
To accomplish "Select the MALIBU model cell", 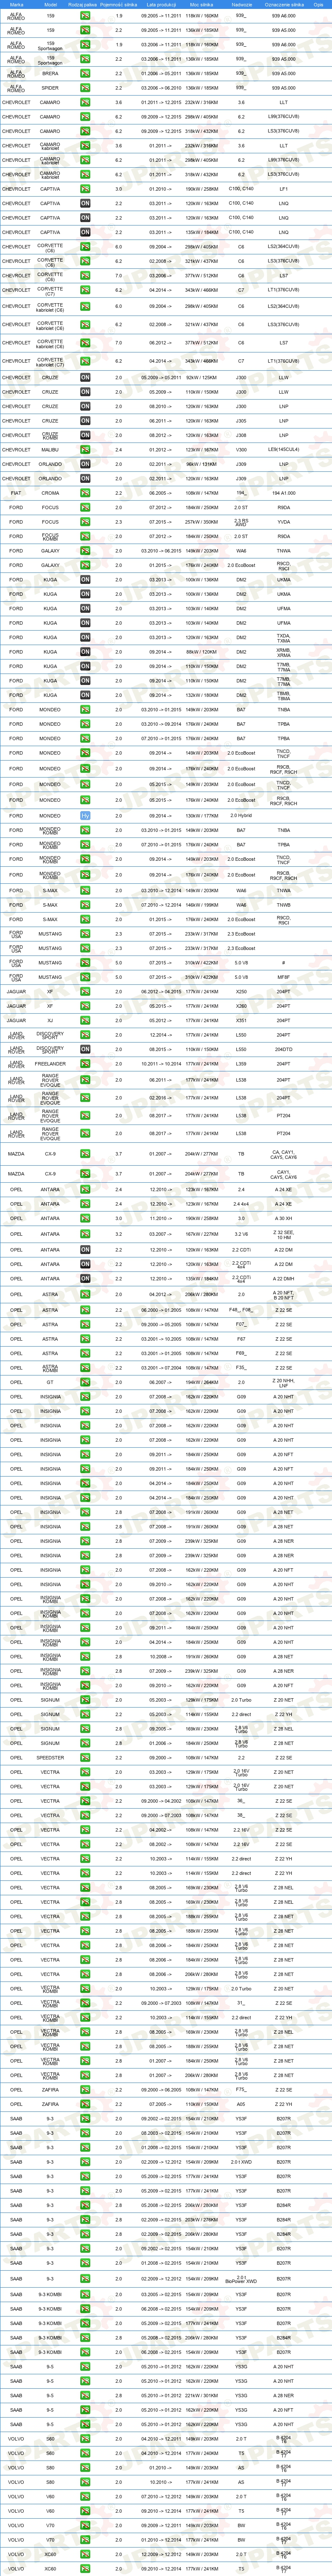I will click(x=50, y=450).
